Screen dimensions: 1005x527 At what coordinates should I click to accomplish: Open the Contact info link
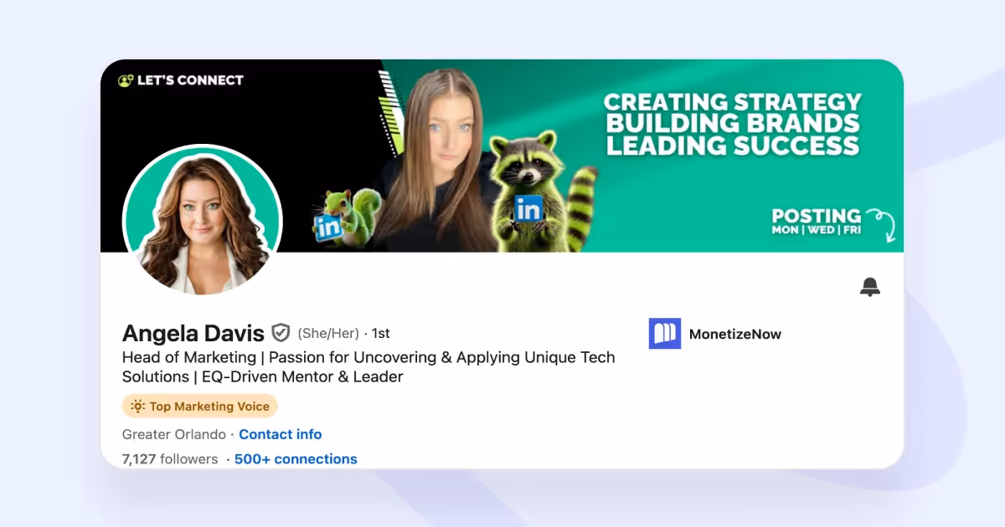(x=281, y=434)
